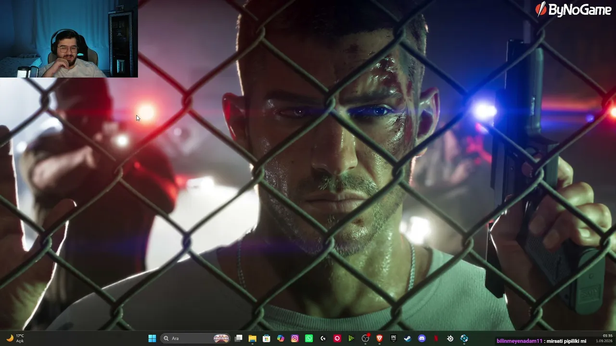Open Brave browser from the taskbar

pos(379,338)
